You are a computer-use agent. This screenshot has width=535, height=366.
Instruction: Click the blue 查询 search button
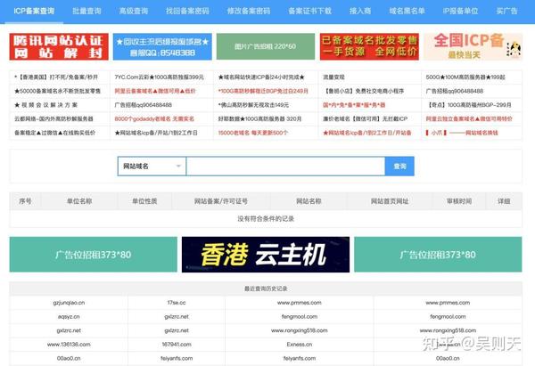(x=399, y=167)
